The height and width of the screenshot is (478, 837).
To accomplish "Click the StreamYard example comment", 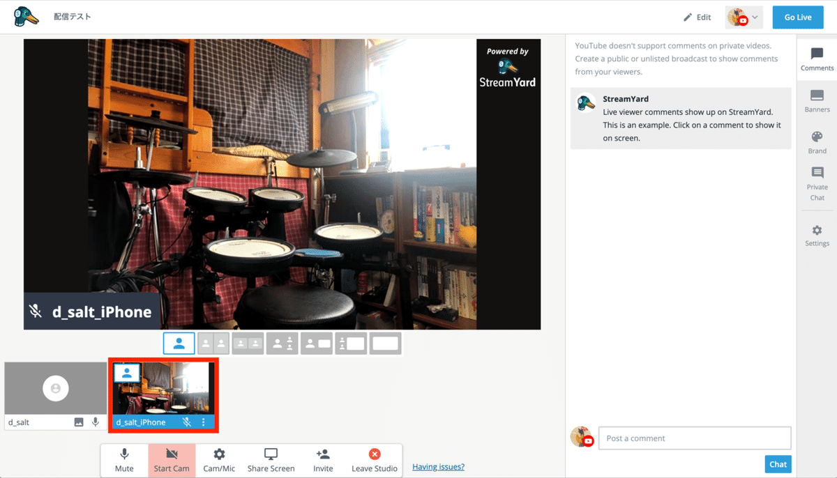I will coord(681,118).
